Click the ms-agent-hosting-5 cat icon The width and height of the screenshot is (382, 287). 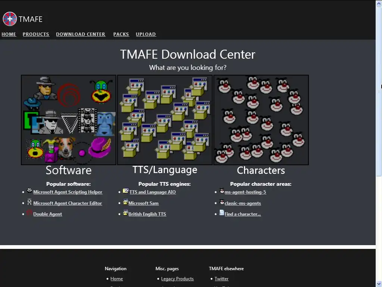(222, 191)
